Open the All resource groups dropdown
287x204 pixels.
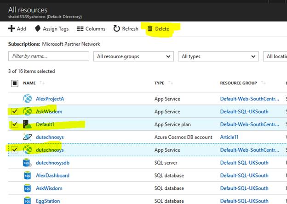(x=133, y=56)
